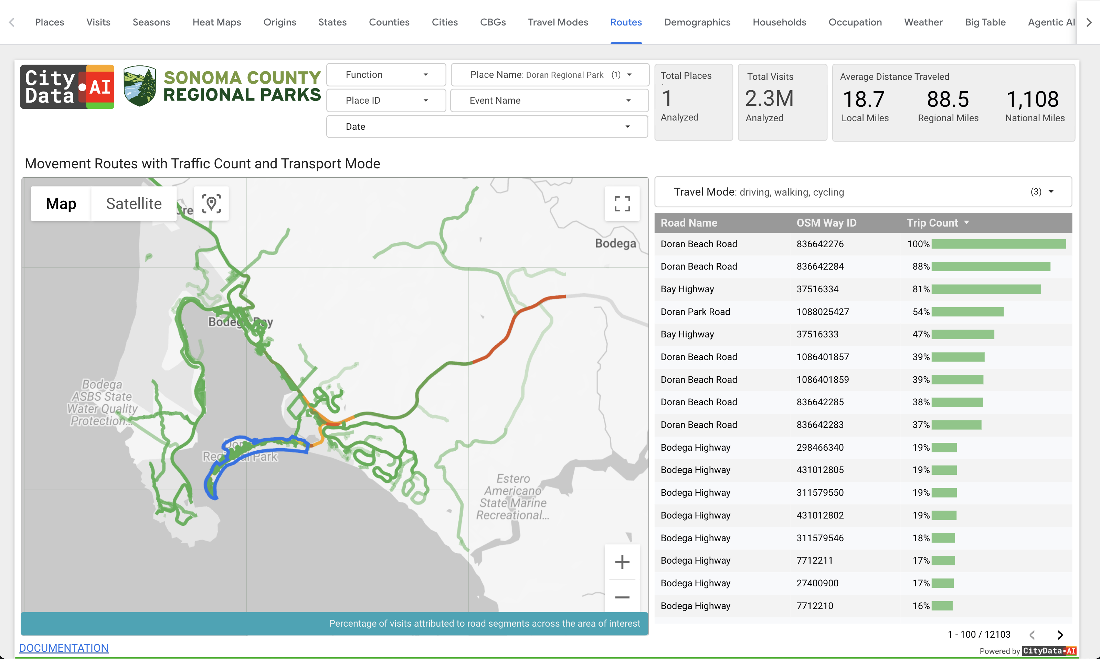Click the Sonoma County Regional Parks logo

click(x=222, y=86)
